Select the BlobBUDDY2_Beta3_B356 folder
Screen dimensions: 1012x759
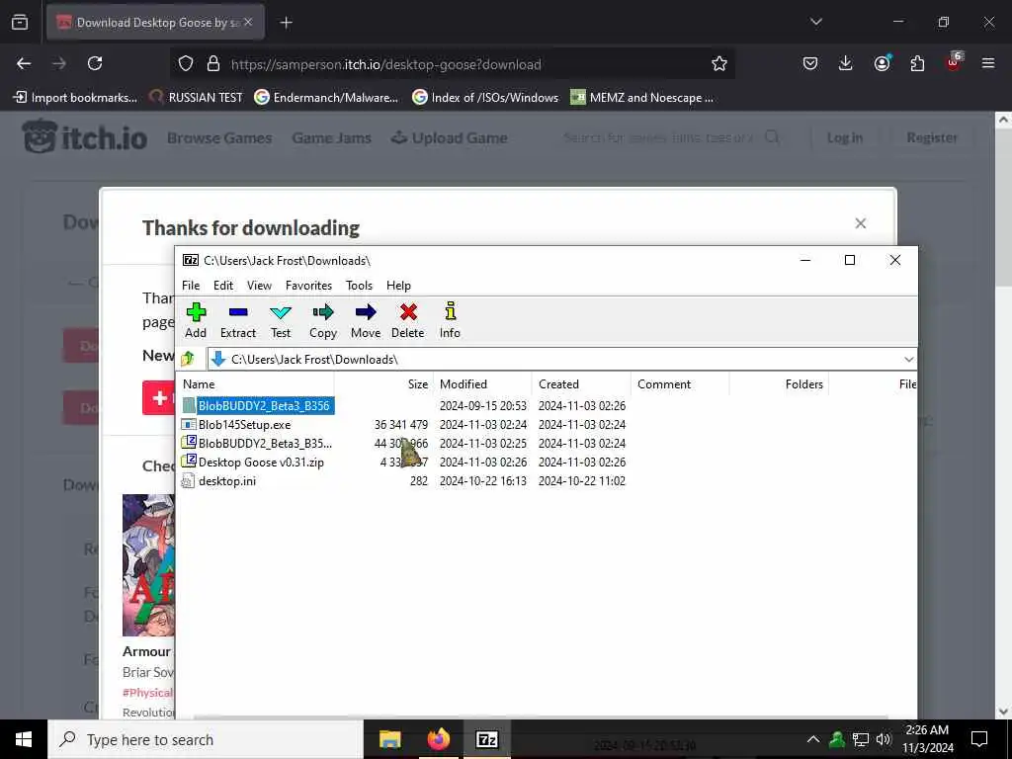(x=264, y=405)
